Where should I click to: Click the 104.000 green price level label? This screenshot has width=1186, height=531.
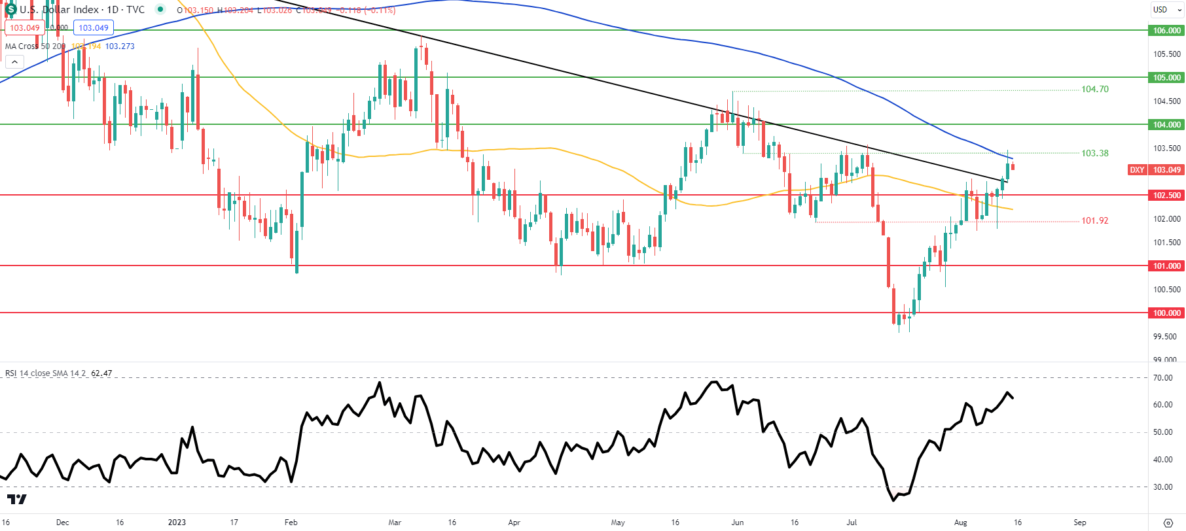(1166, 125)
